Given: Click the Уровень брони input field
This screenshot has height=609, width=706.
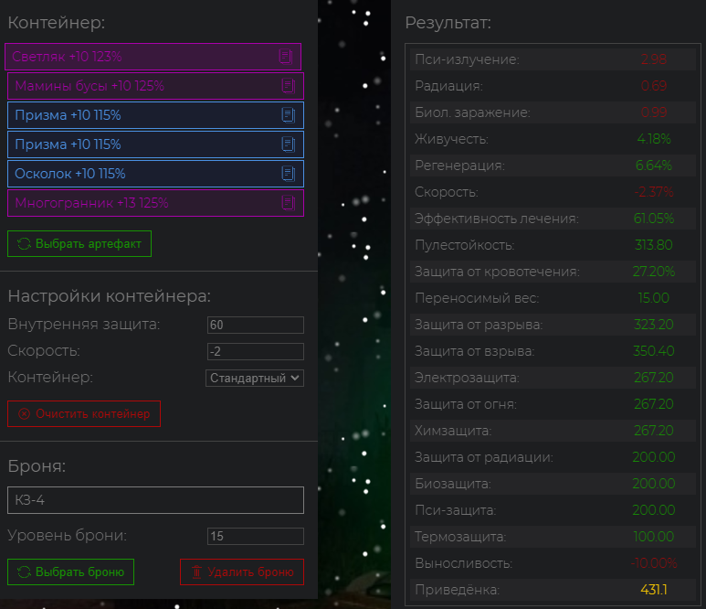Looking at the screenshot, I should tap(256, 537).
